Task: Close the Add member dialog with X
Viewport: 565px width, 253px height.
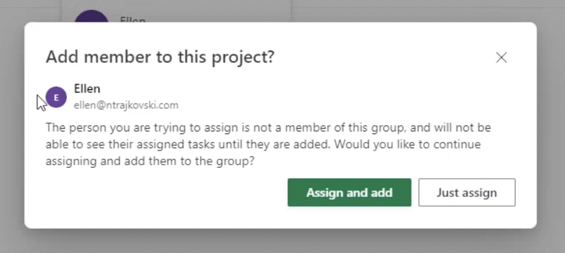Action: (501, 58)
